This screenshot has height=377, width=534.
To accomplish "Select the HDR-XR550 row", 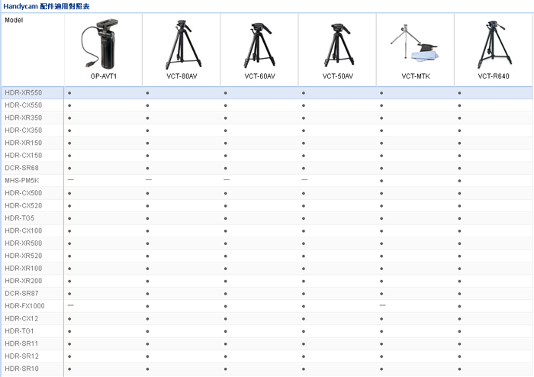I will 267,92.
